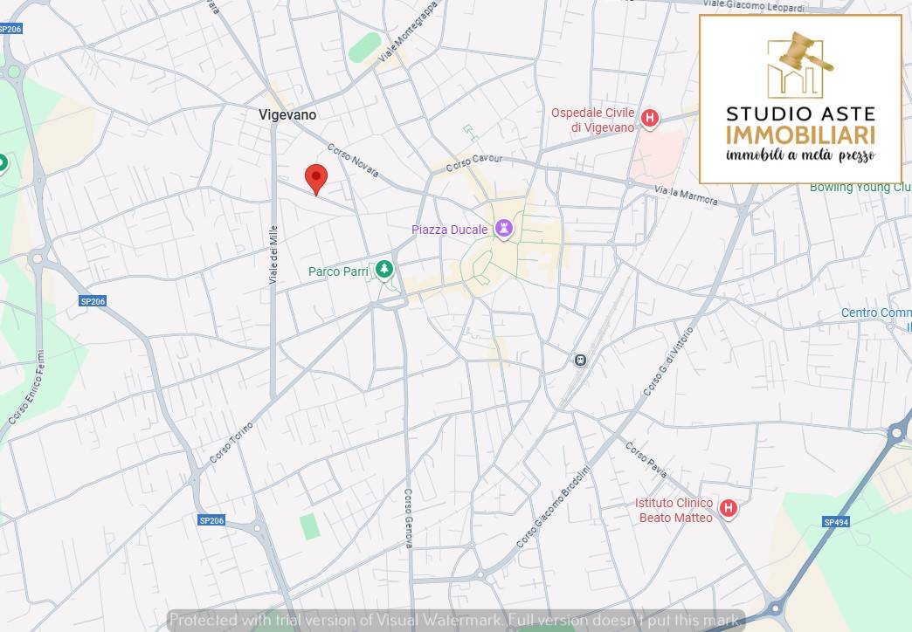Screen dimensions: 912x632
Task: Click the Istituto Clinico Beato Matteo hospital icon
Action: click(x=728, y=507)
